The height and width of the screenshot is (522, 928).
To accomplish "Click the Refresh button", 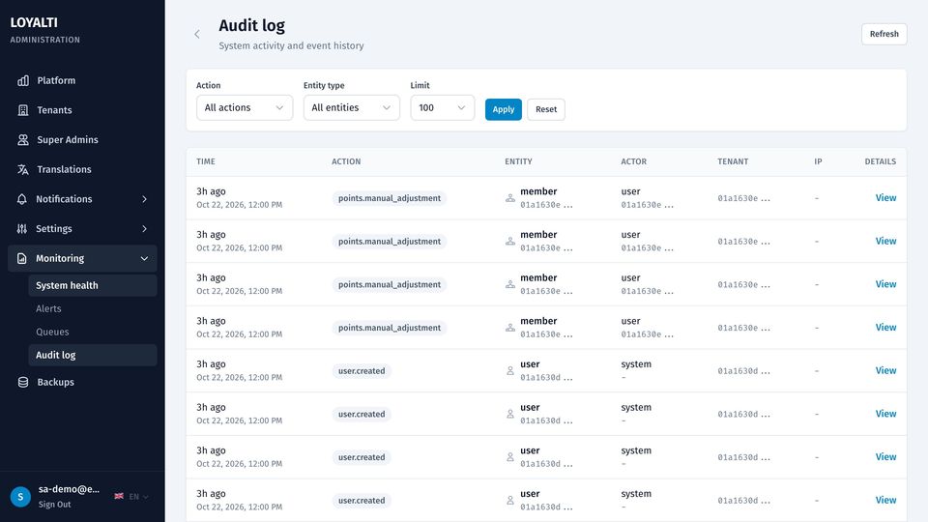I will tap(884, 34).
